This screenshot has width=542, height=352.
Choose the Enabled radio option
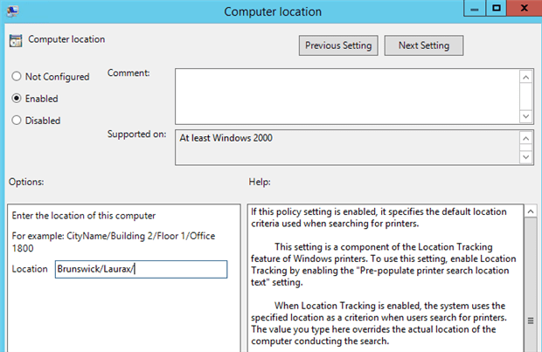17,99
